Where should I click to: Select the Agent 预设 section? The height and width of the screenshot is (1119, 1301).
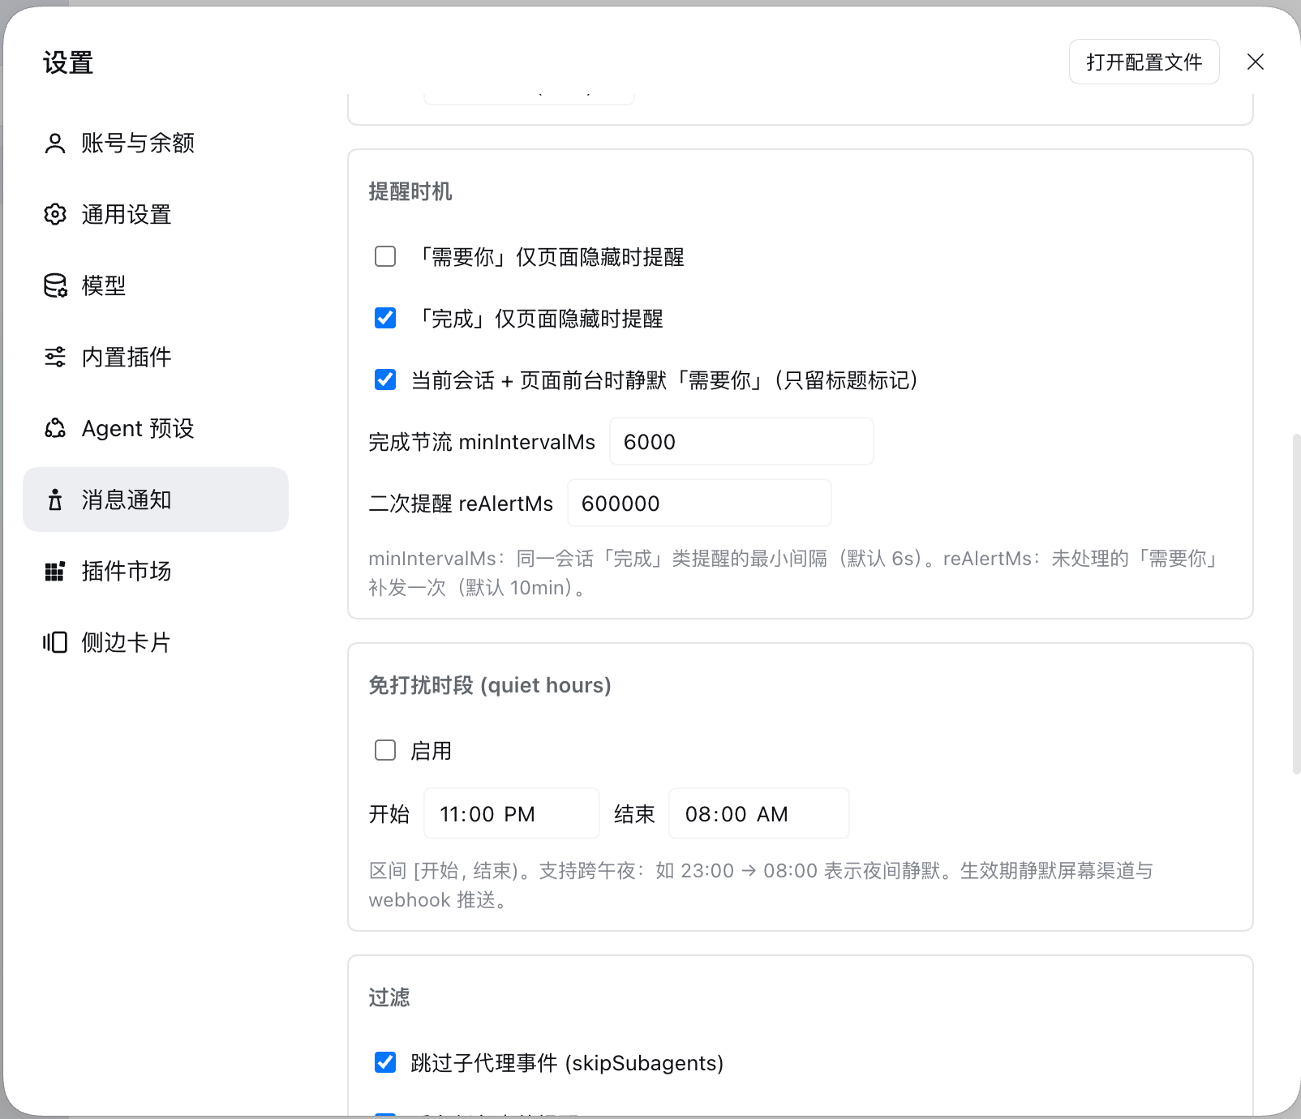[x=156, y=429]
